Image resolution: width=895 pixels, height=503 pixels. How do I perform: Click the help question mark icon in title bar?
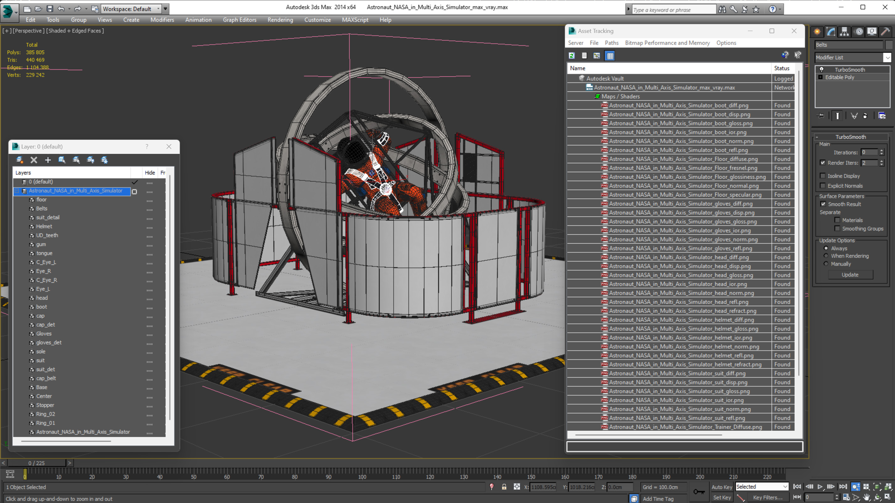coord(772,9)
